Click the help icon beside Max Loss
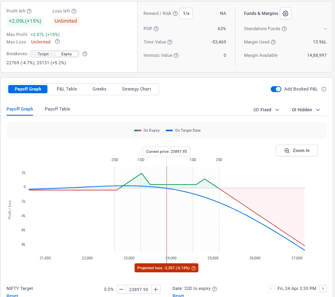 (57, 42)
